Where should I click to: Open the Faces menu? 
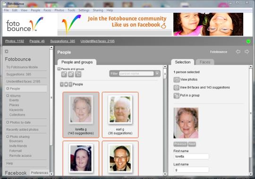[47, 10]
